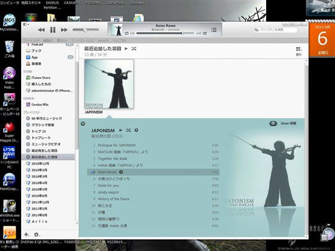Click the bell ringtones icon in sidebar

coord(28,64)
